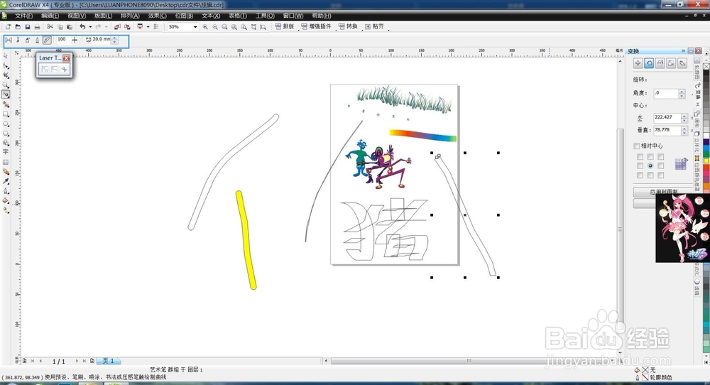Select the Pick tool in toolbox

click(6, 55)
